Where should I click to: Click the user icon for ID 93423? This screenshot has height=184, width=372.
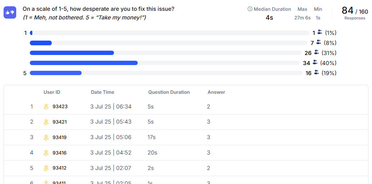tap(46, 107)
